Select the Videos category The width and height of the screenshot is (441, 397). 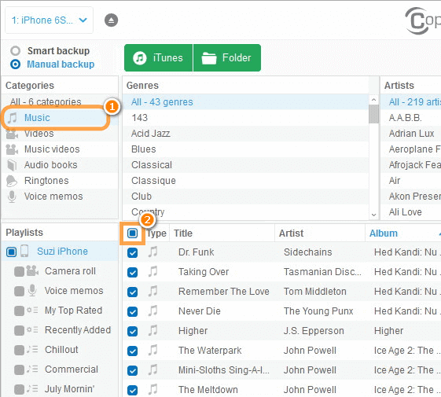coord(60,134)
